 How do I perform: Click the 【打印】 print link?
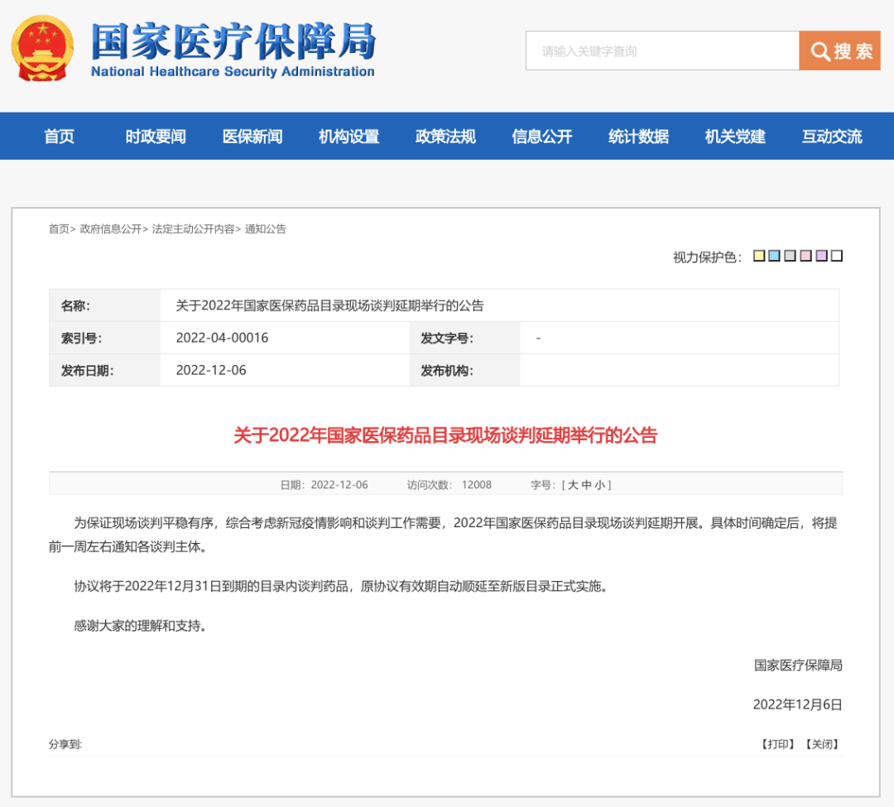[778, 744]
